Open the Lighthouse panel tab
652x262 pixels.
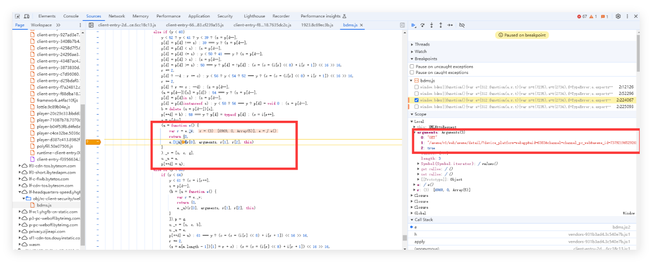point(255,16)
